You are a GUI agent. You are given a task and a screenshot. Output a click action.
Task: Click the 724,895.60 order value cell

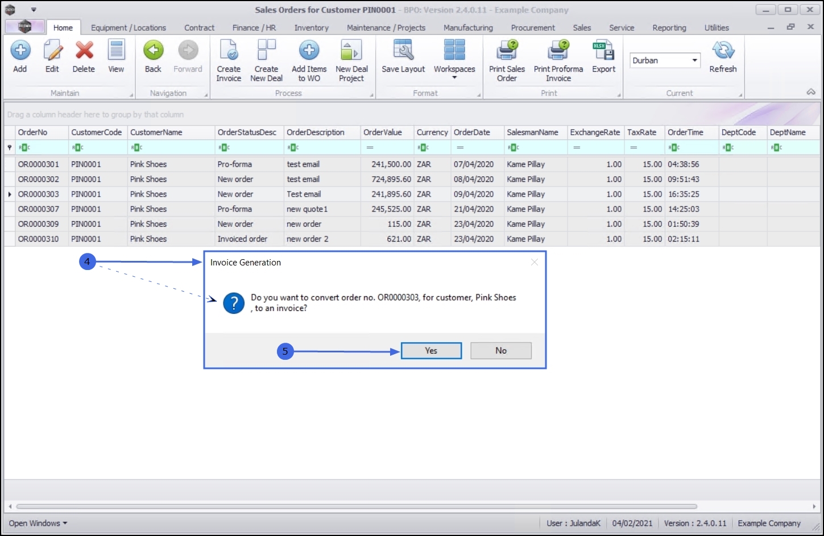coord(387,179)
